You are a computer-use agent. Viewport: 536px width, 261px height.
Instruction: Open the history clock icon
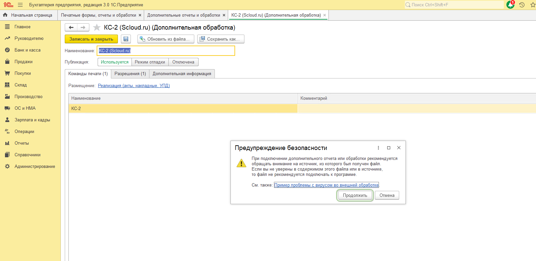click(x=522, y=5)
